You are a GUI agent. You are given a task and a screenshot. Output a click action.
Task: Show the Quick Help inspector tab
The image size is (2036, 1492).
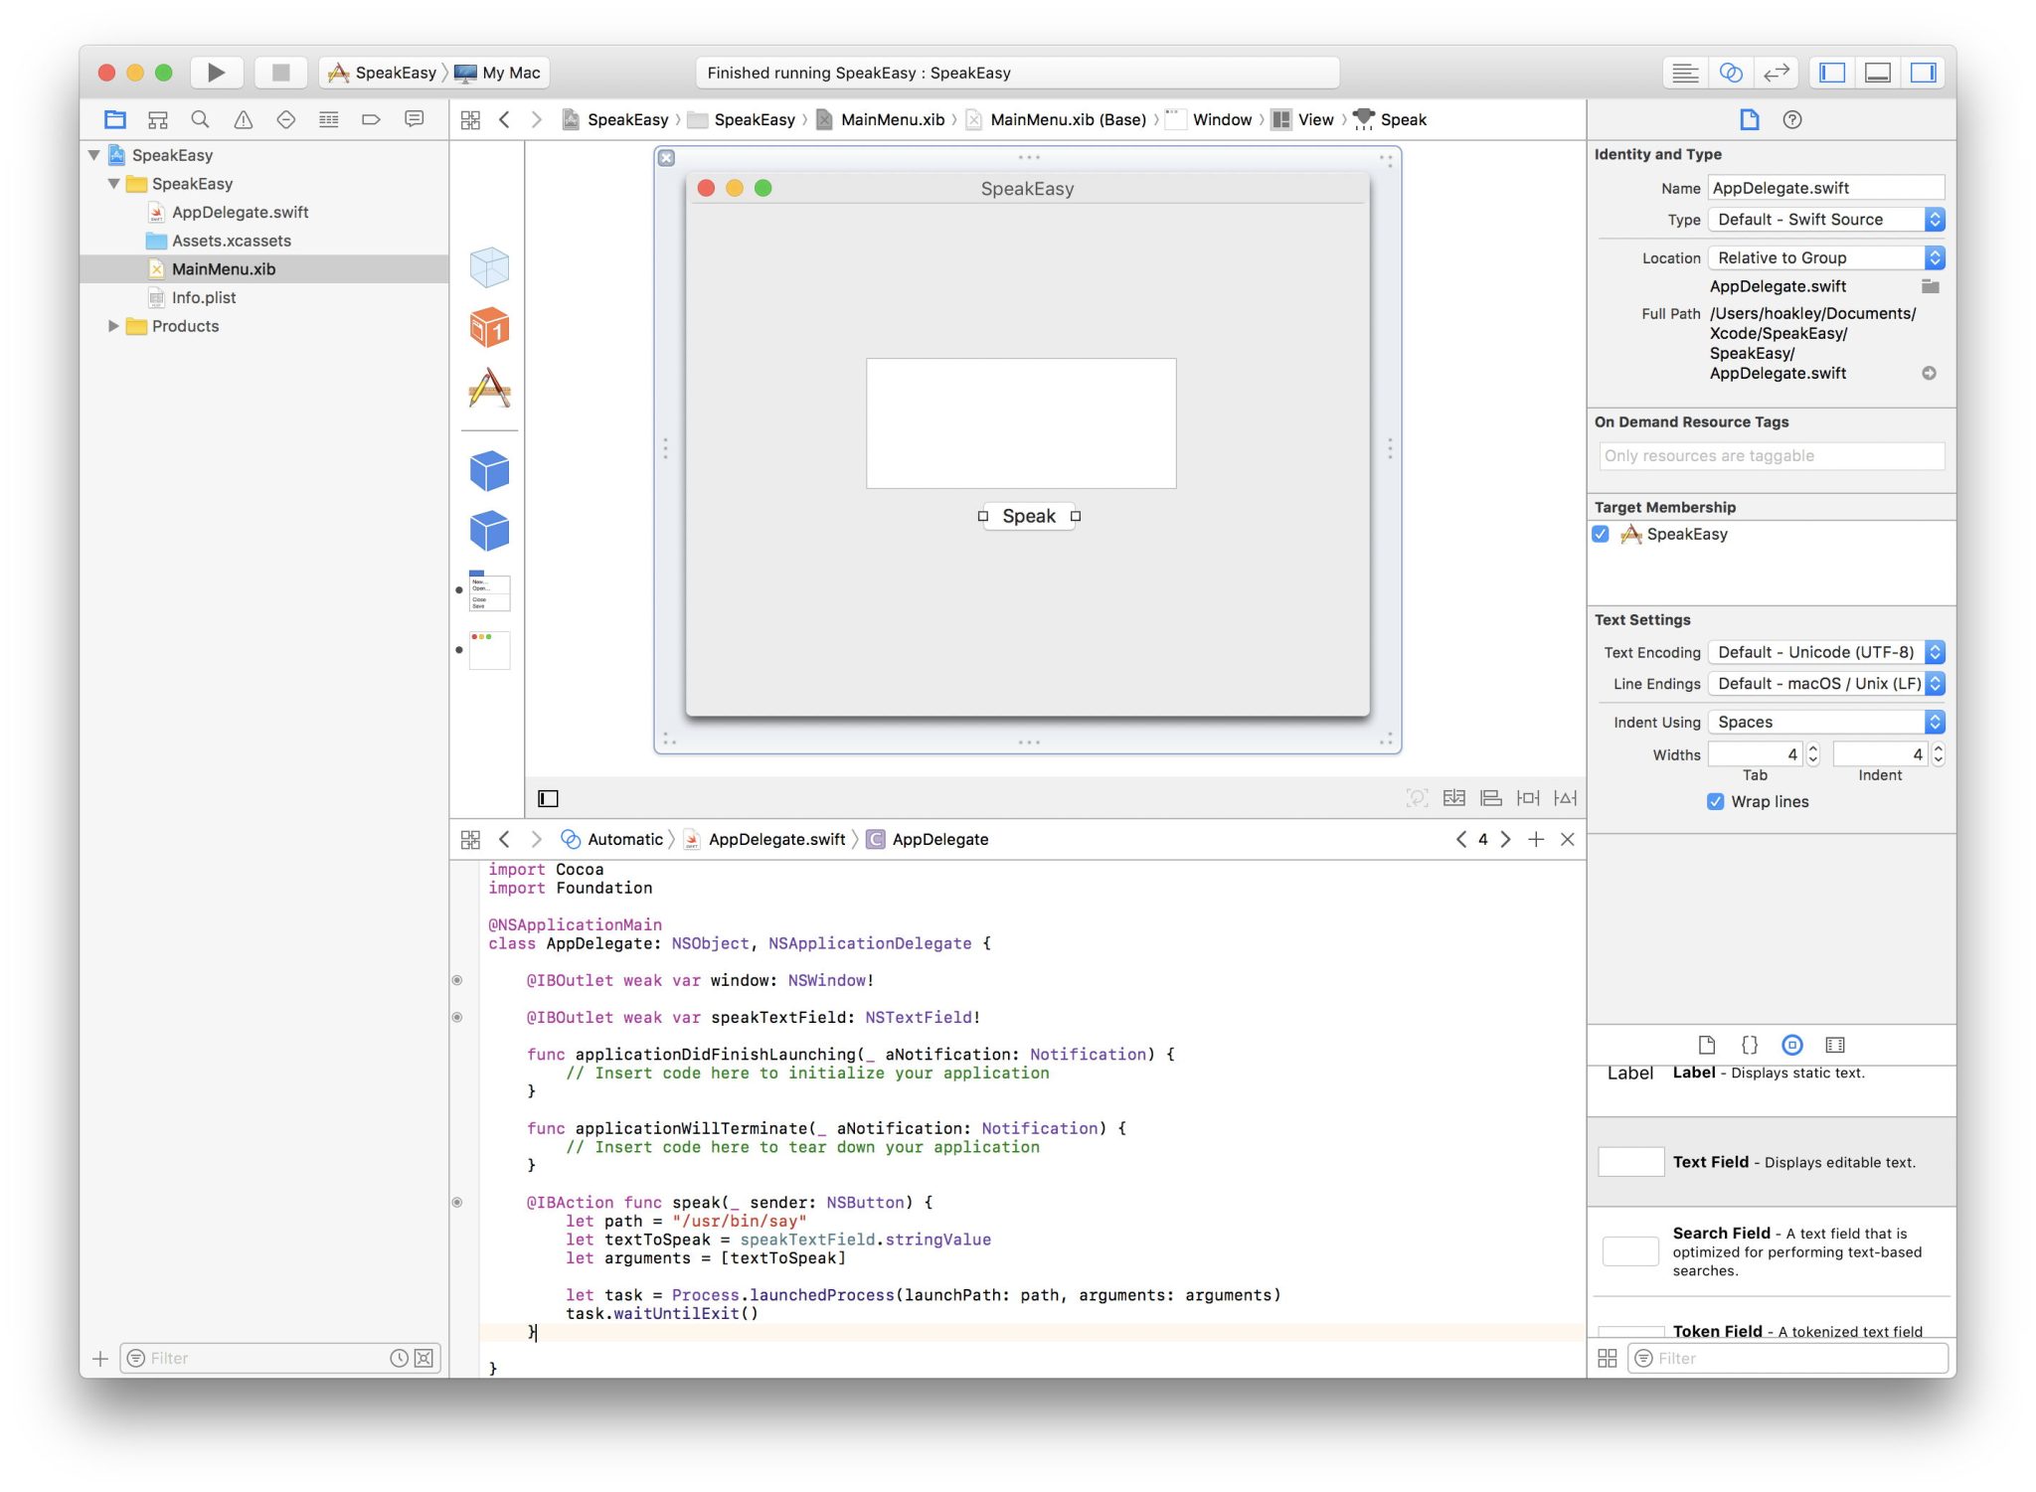coord(1792,120)
